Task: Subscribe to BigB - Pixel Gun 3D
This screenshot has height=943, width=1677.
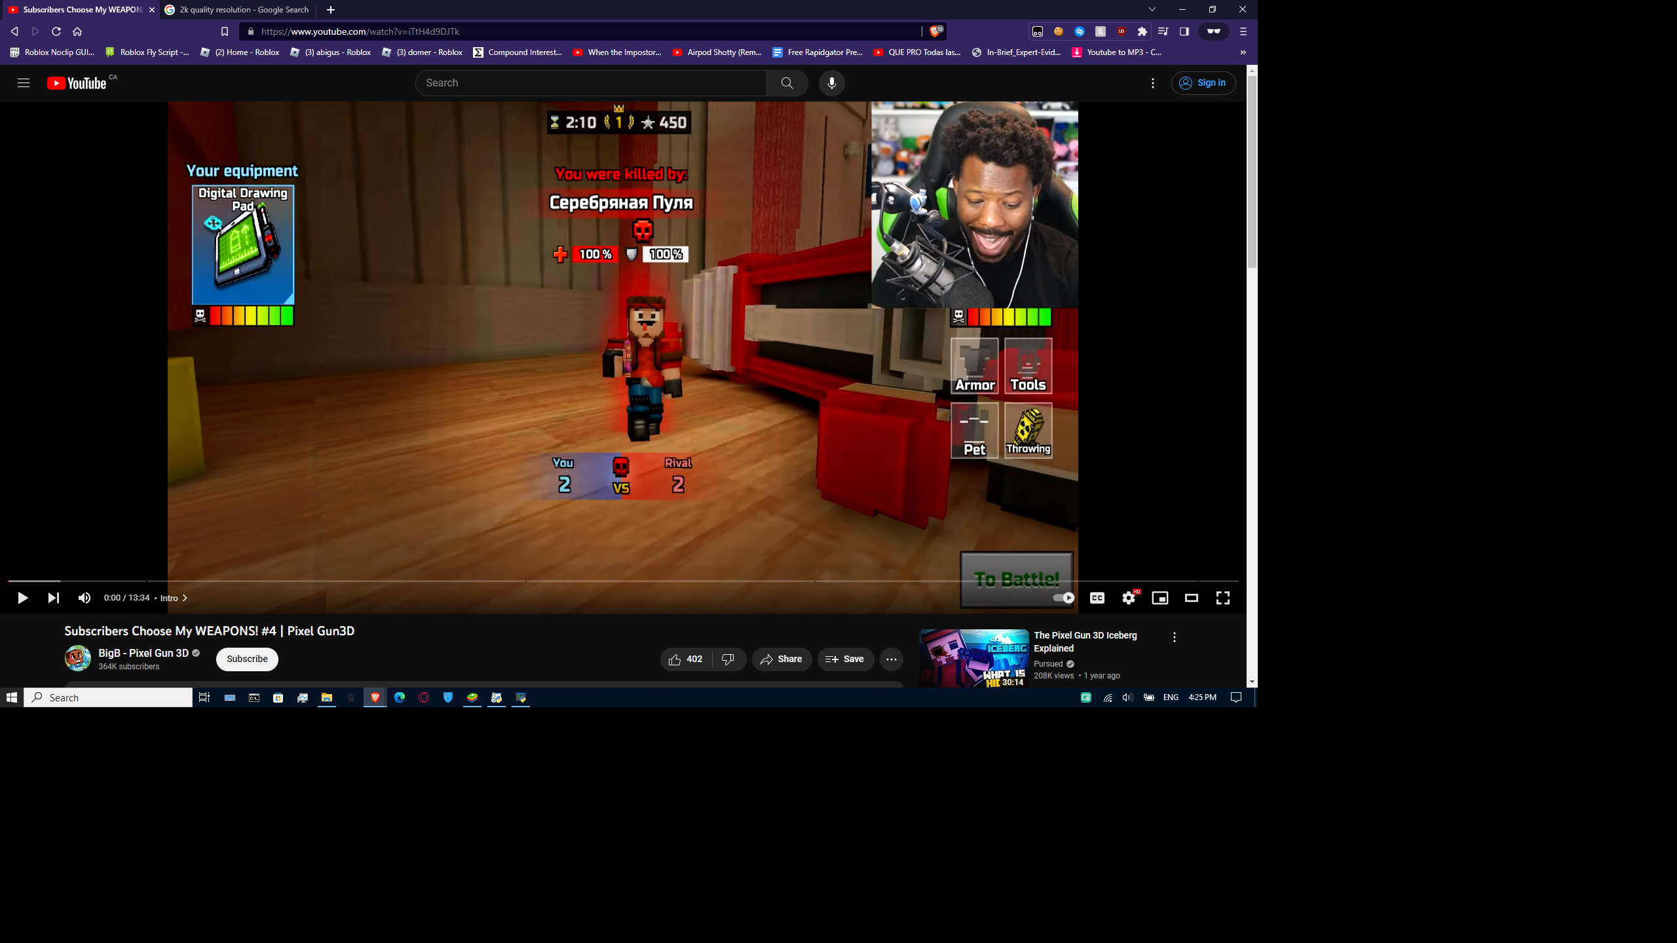Action: [247, 659]
